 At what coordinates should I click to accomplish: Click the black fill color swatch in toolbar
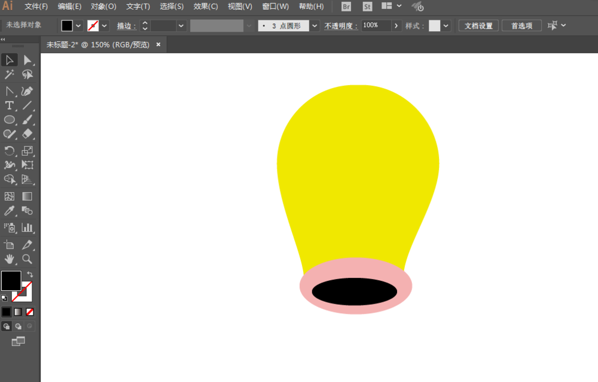[10, 280]
